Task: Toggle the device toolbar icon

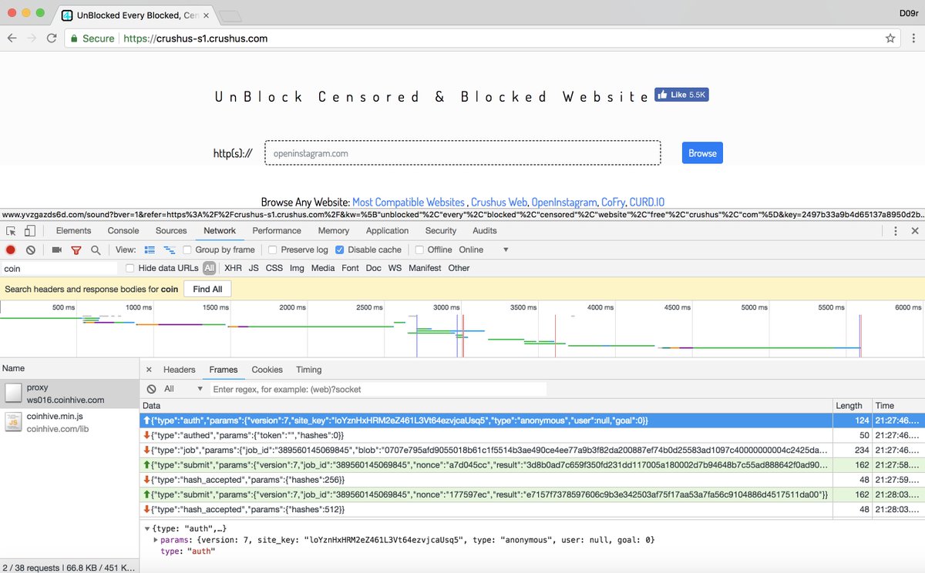Action: click(x=30, y=230)
